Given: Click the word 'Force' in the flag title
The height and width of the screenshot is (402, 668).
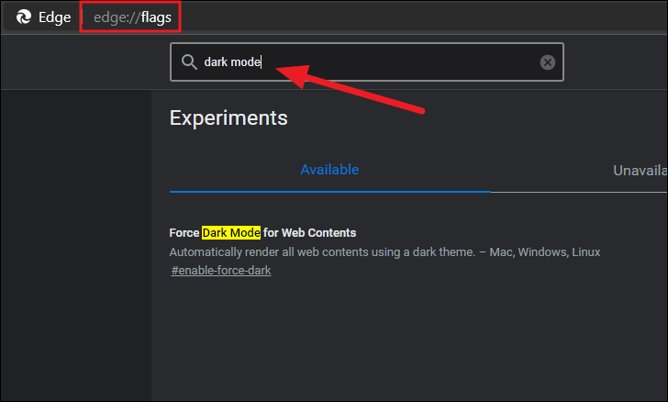Looking at the screenshot, I should click(184, 233).
